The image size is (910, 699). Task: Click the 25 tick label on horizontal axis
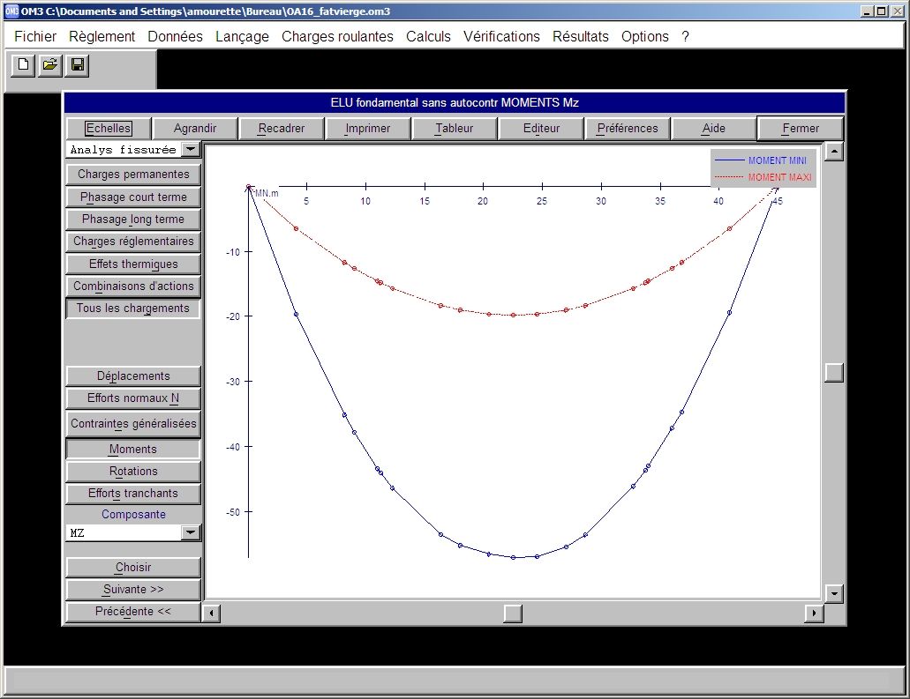(x=541, y=201)
